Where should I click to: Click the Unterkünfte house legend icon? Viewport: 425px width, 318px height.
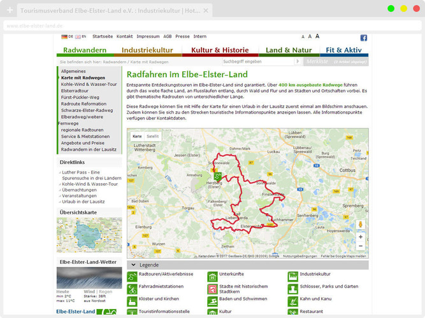(x=213, y=277)
